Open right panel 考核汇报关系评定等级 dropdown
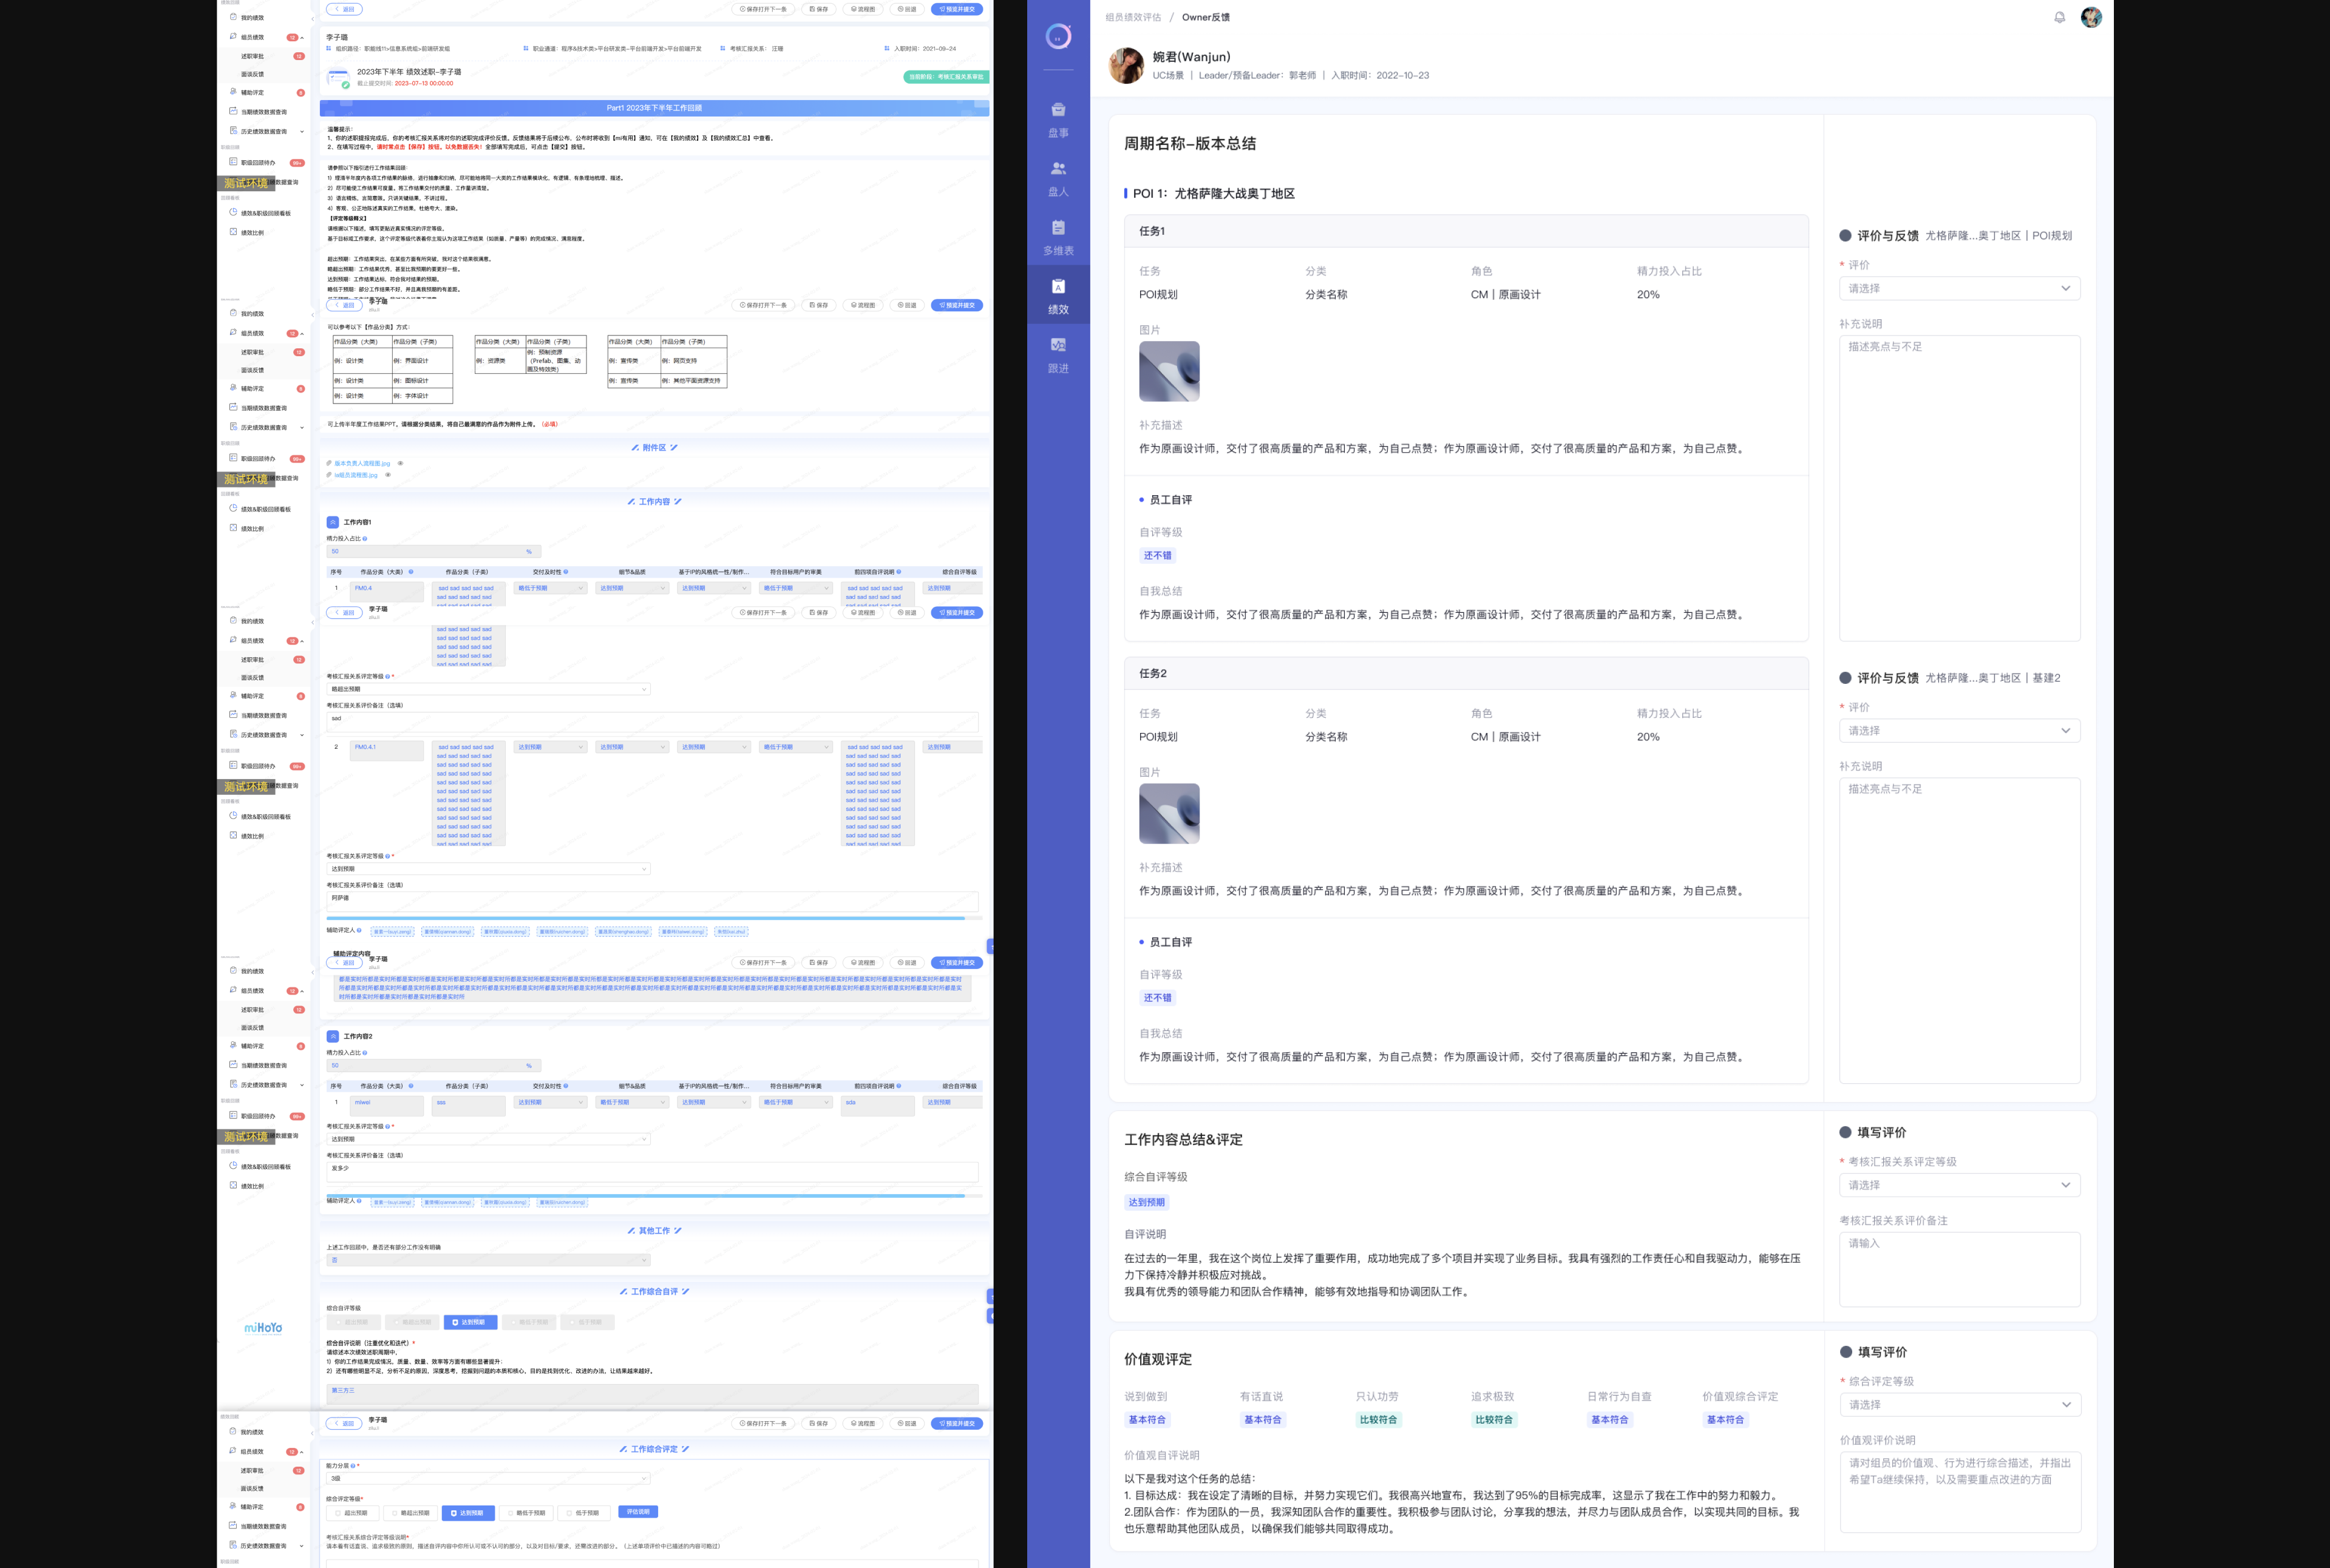The width and height of the screenshot is (2330, 1568). (1959, 1185)
